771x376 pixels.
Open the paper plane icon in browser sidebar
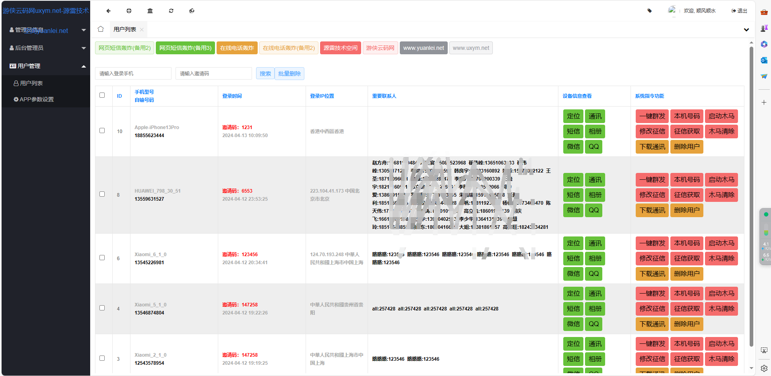[764, 76]
